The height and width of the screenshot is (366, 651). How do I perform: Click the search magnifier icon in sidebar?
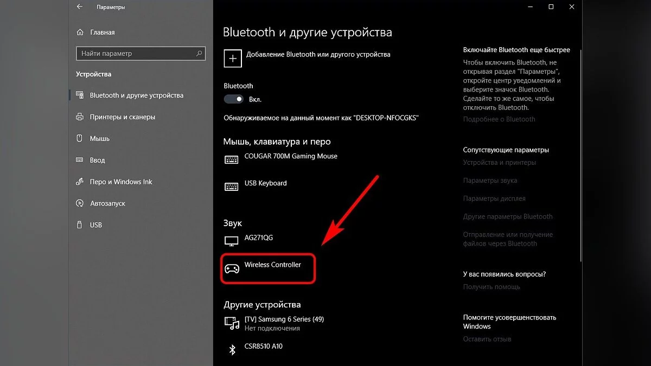[x=199, y=54]
